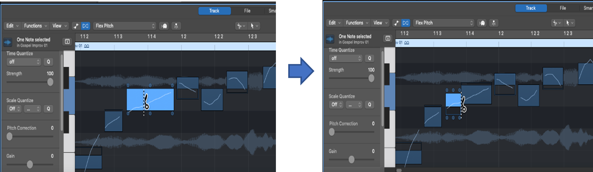Image resolution: width=593 pixels, height=172 pixels.
Task: Open the Time Quantize 'off' dropdown in the right screenshot
Action: (346, 58)
